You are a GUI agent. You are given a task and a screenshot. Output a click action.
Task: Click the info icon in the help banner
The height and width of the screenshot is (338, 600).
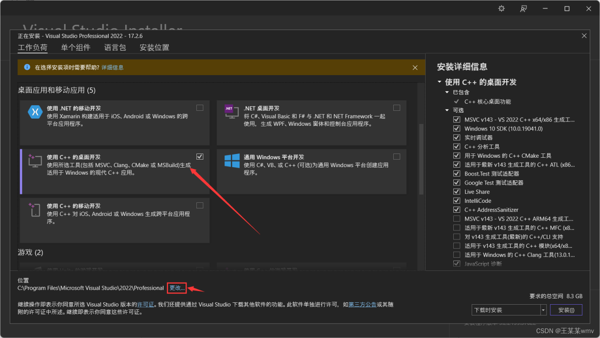(28, 67)
